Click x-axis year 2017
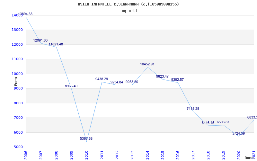Image resolution: width=257 pixels, height=161 pixels. (x=193, y=155)
